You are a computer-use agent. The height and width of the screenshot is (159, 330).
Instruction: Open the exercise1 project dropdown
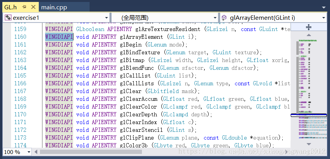pyautogui.click(x=107, y=18)
